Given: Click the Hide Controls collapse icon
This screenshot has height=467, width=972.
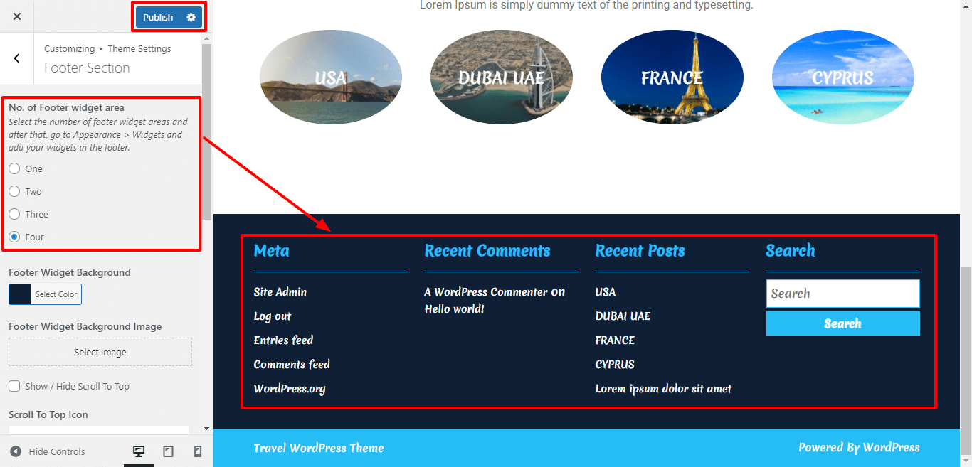Looking at the screenshot, I should tap(16, 451).
